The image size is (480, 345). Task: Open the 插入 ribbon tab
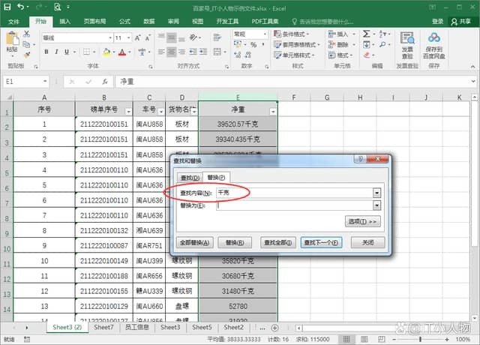(65, 22)
